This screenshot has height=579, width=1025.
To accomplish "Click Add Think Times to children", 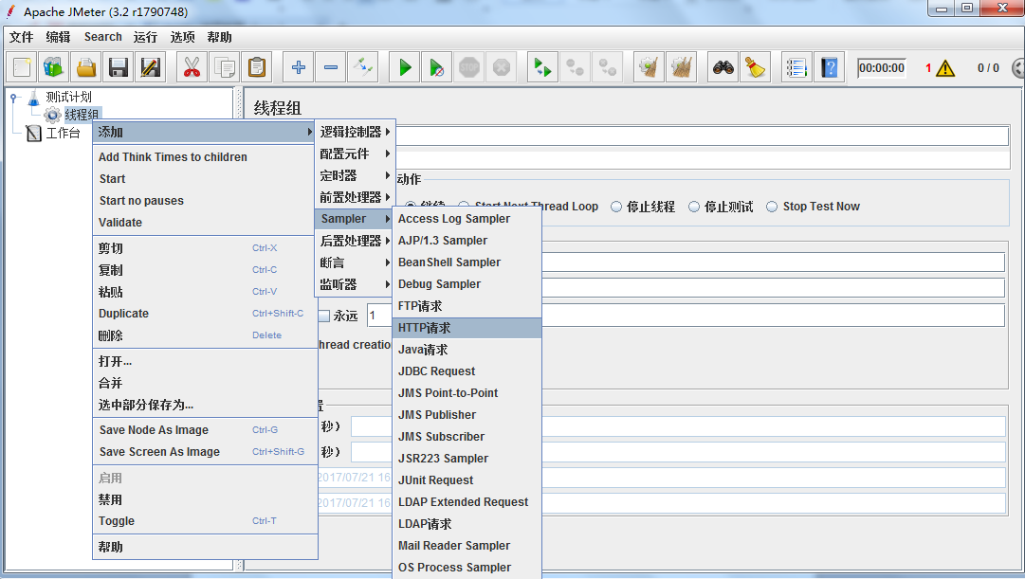I will click(x=205, y=157).
